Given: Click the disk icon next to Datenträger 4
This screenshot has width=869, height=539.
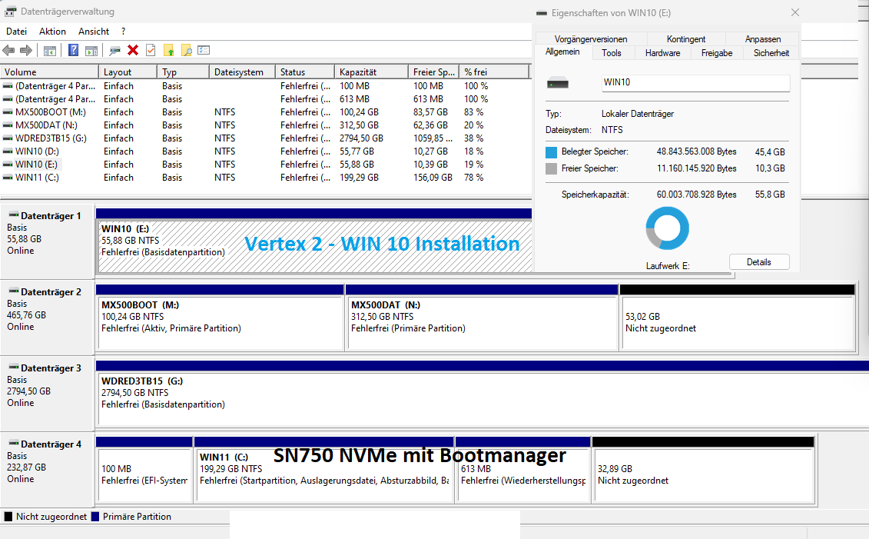Looking at the screenshot, I should (13, 444).
